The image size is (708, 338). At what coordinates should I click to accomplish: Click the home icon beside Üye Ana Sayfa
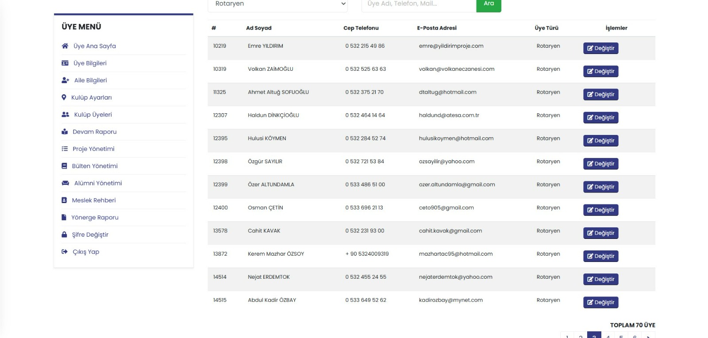click(x=65, y=46)
